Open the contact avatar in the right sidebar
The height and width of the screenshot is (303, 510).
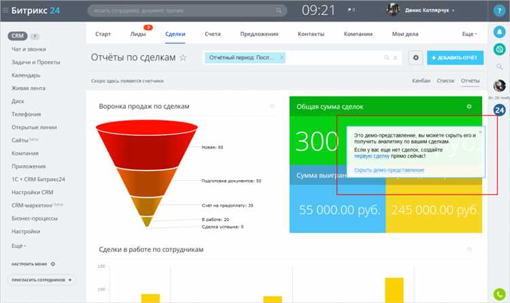[x=499, y=86]
